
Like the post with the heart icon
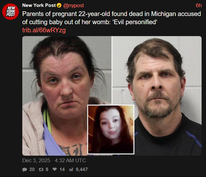[55, 169]
